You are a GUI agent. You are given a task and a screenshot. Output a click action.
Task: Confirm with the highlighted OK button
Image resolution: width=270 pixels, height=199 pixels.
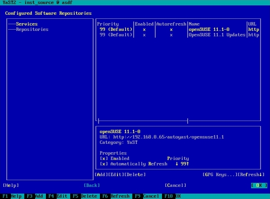click(259, 185)
